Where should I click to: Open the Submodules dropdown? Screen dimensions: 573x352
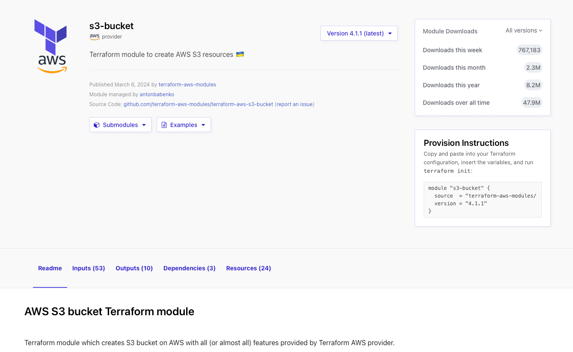tap(120, 124)
